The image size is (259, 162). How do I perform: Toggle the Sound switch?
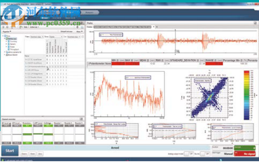click(x=204, y=154)
